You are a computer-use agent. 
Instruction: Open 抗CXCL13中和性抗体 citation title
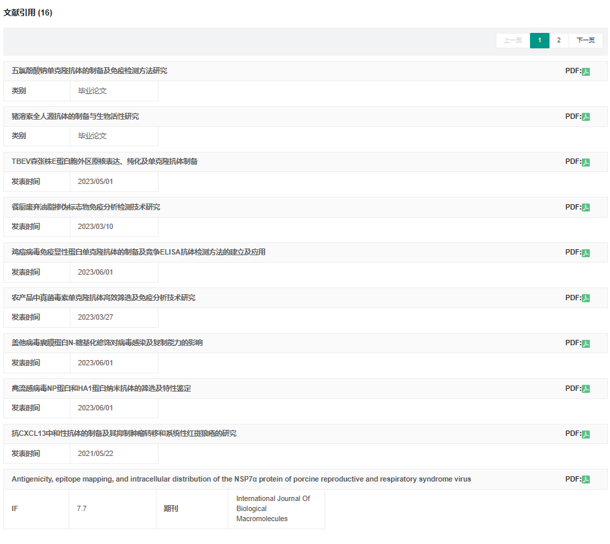pos(124,434)
